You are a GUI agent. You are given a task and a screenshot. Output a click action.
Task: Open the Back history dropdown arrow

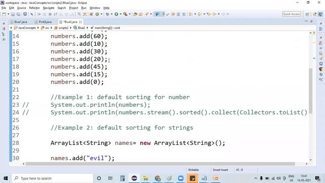tap(219, 14)
